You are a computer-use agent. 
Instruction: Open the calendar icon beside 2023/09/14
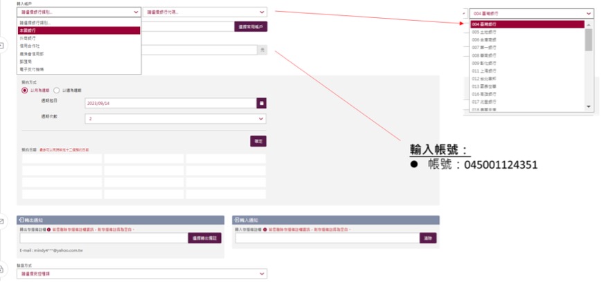[x=262, y=103]
